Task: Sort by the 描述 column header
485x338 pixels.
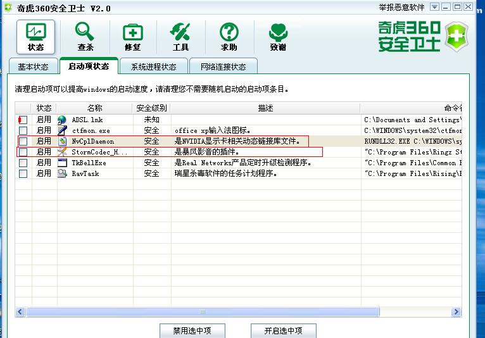Action: [265, 108]
